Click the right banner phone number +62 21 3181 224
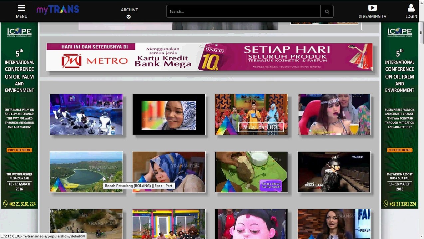Image resolution: width=424 pixels, height=239 pixels. 400,204
